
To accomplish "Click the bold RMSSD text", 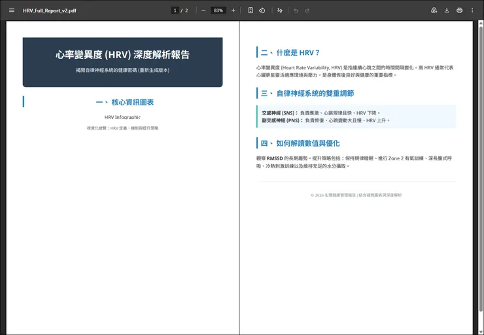I will [x=275, y=158].
